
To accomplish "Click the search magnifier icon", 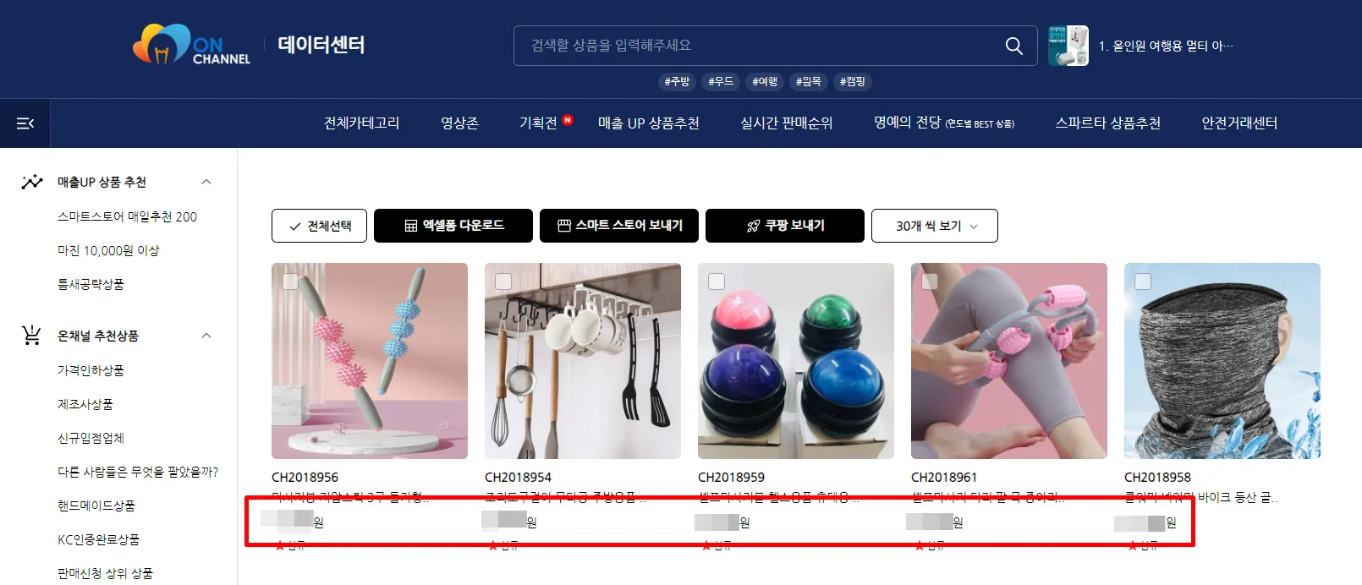I will 1013,46.
